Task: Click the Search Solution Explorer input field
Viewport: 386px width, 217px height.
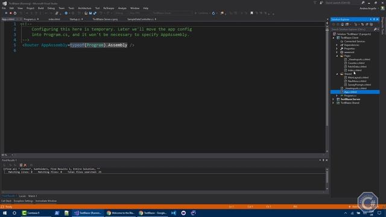Action: tap(352, 30)
